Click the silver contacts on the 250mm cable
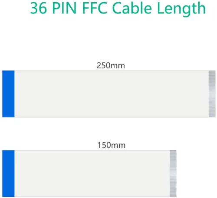The width and height of the screenshot is (217, 198). coord(212,94)
